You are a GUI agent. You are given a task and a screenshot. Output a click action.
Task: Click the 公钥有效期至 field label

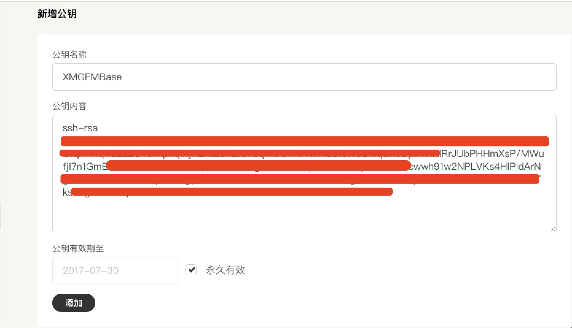pos(78,248)
